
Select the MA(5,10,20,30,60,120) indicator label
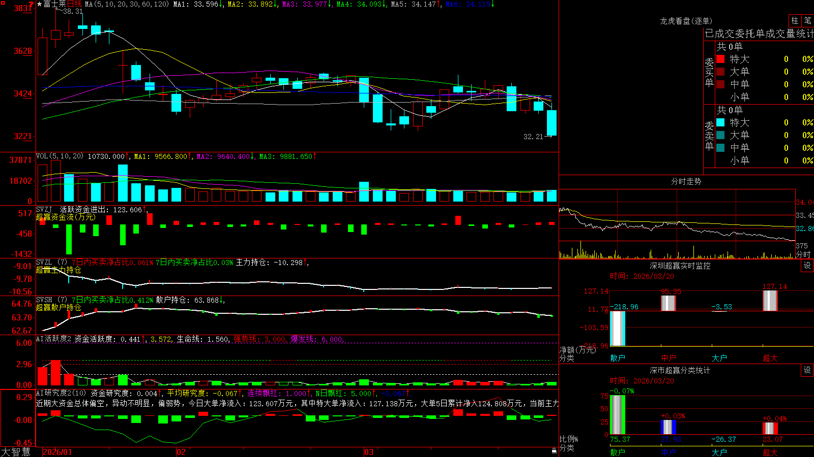[127, 4]
